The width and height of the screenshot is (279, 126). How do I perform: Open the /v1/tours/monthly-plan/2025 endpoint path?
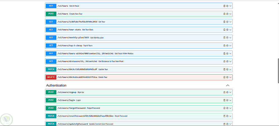(73, 38)
